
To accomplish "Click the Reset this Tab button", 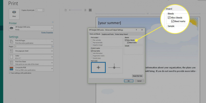I will click(138, 76).
